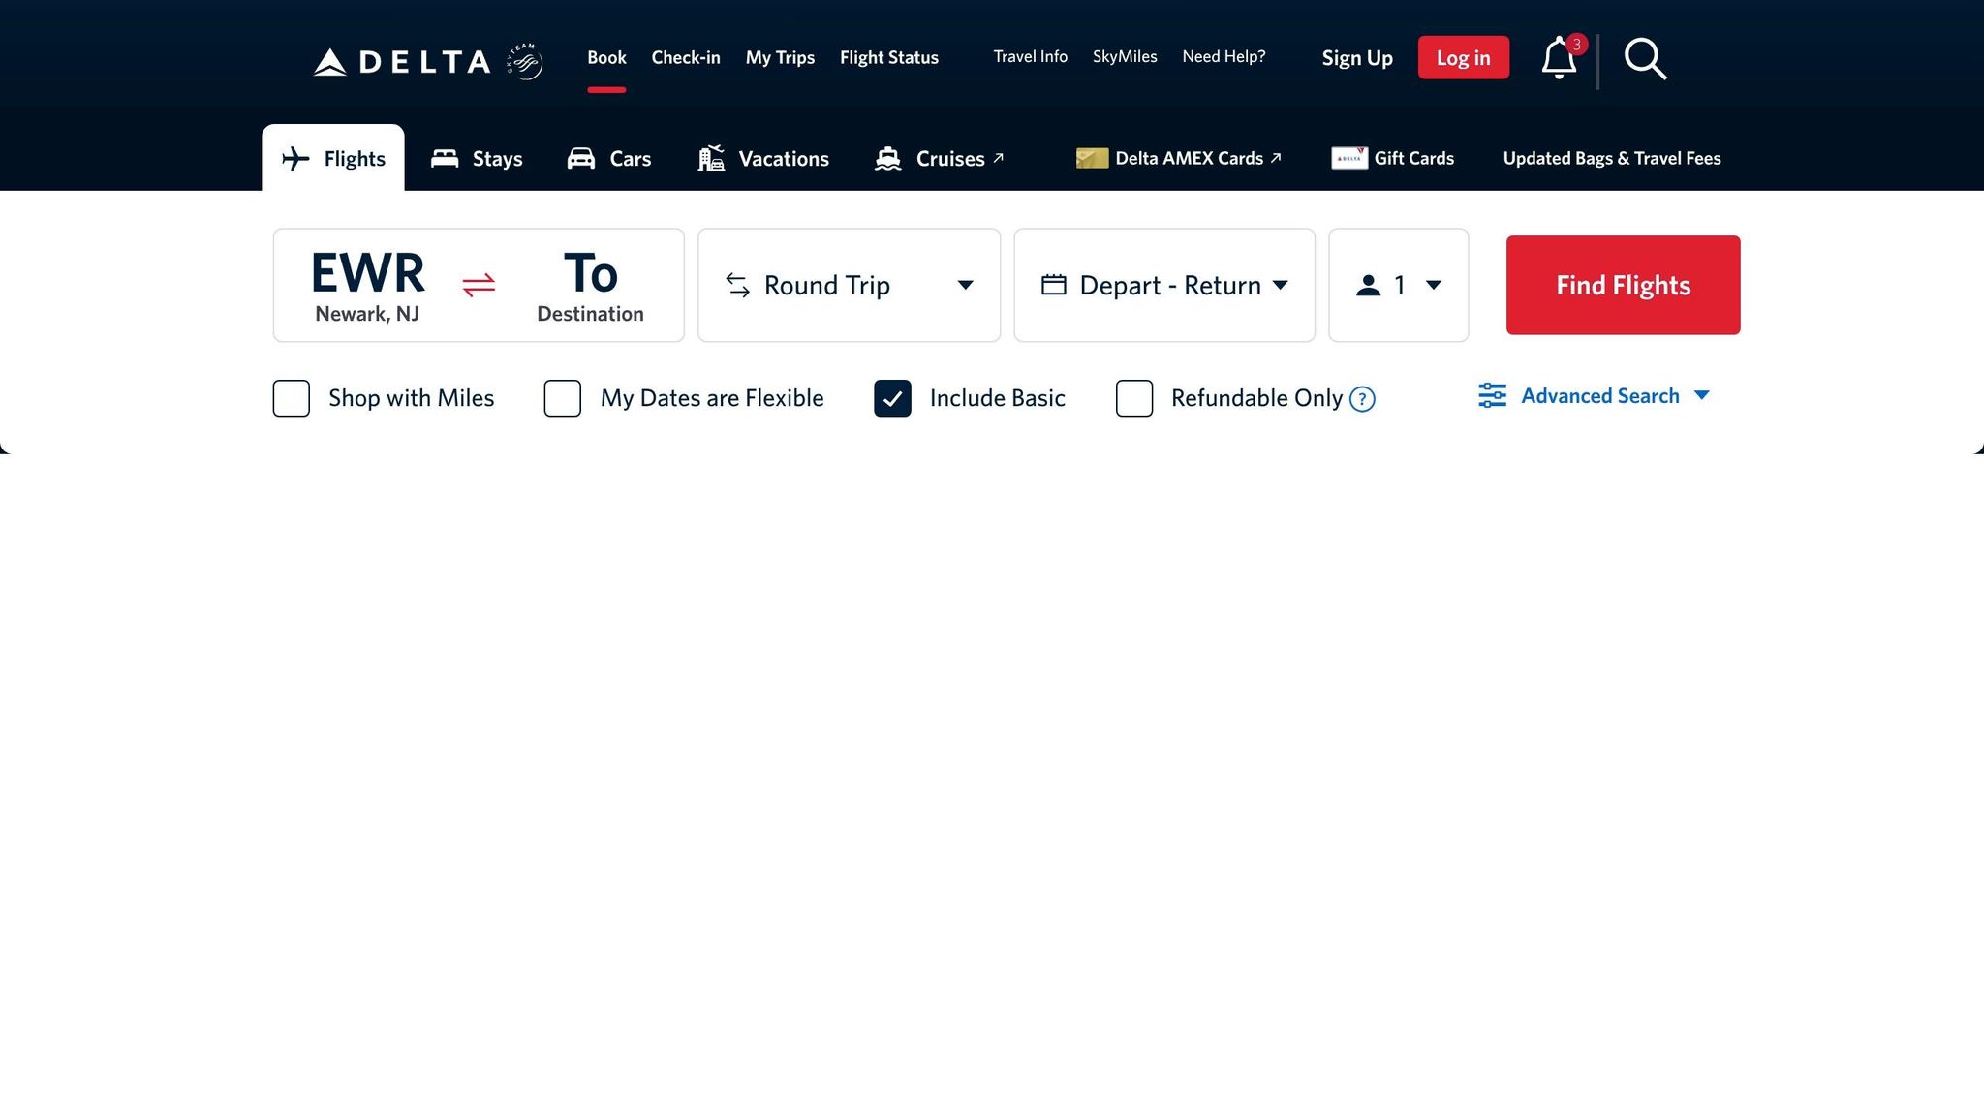The image size is (1984, 1116).
Task: Open Travel Info menu
Action: click(x=1031, y=56)
